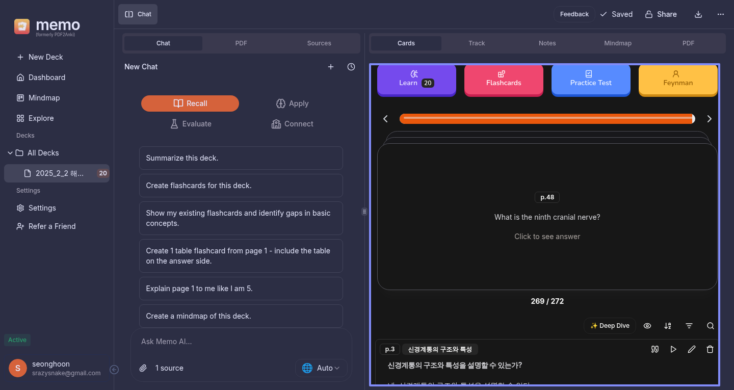Collapse the All Decks folder
The width and height of the screenshot is (734, 390).
[x=10, y=153]
